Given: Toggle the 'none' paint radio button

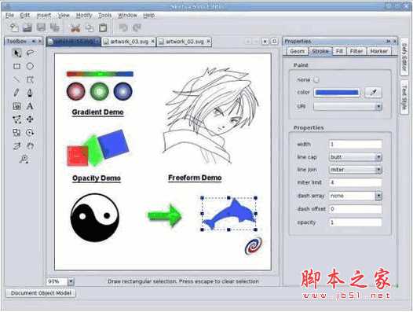Looking at the screenshot, I should pos(316,79).
